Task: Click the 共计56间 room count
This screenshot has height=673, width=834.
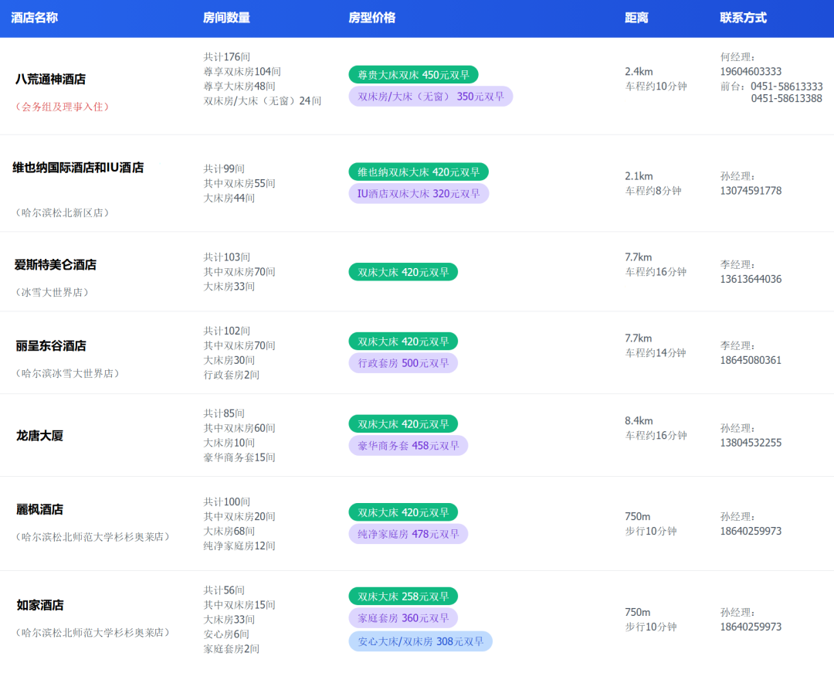Action: point(224,590)
